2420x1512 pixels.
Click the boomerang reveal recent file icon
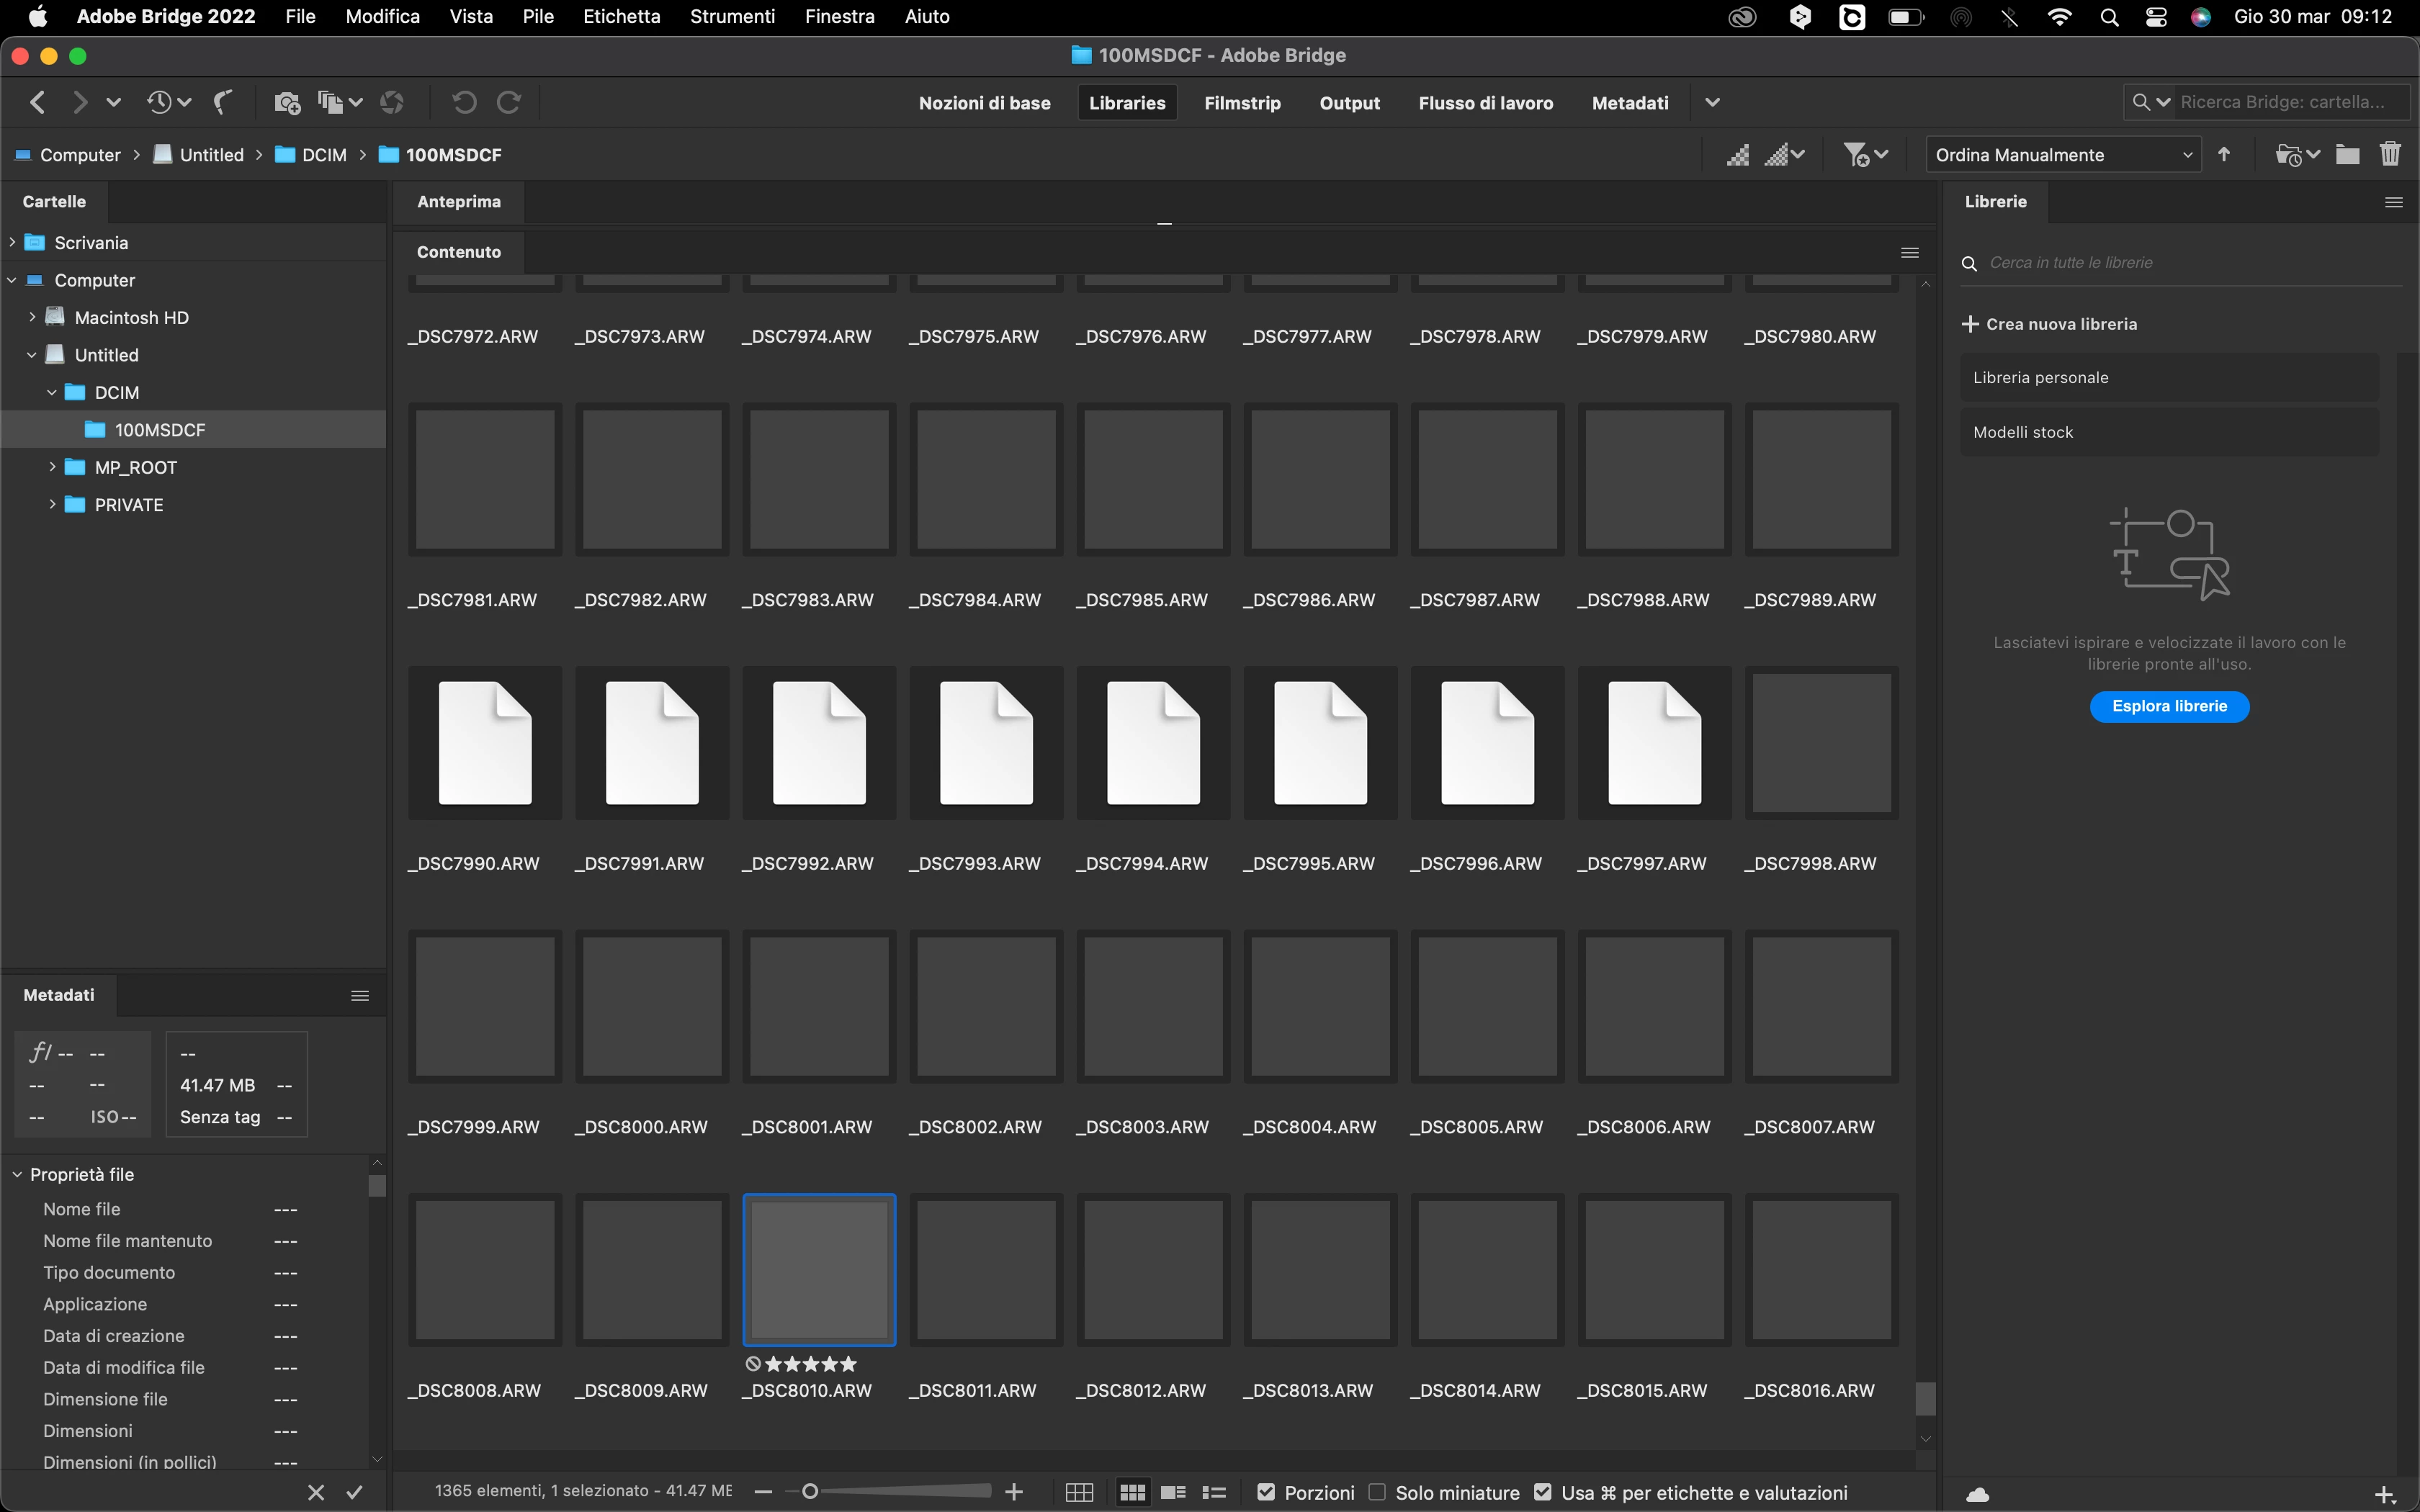[x=223, y=102]
